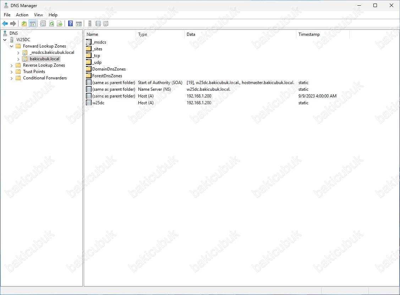Click the 9/9/2023 4:00:00 AM timestamp

[x=317, y=96]
